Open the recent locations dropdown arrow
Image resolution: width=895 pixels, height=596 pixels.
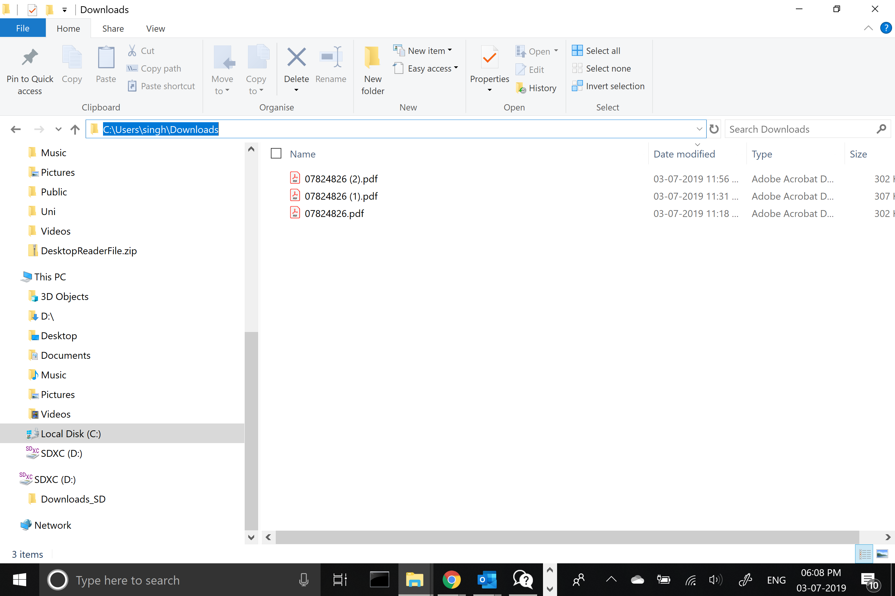point(58,130)
